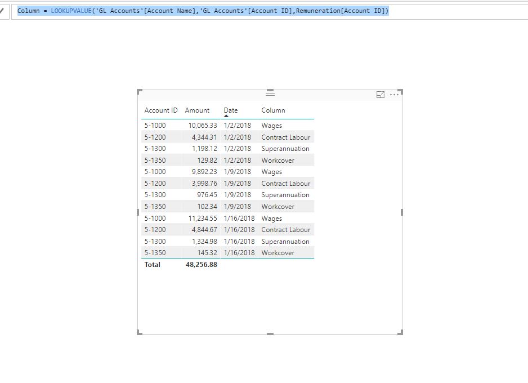Click Account ID 5-1000 in the 10,065.33 row
The width and height of the screenshot is (528, 383).
[x=155, y=126]
